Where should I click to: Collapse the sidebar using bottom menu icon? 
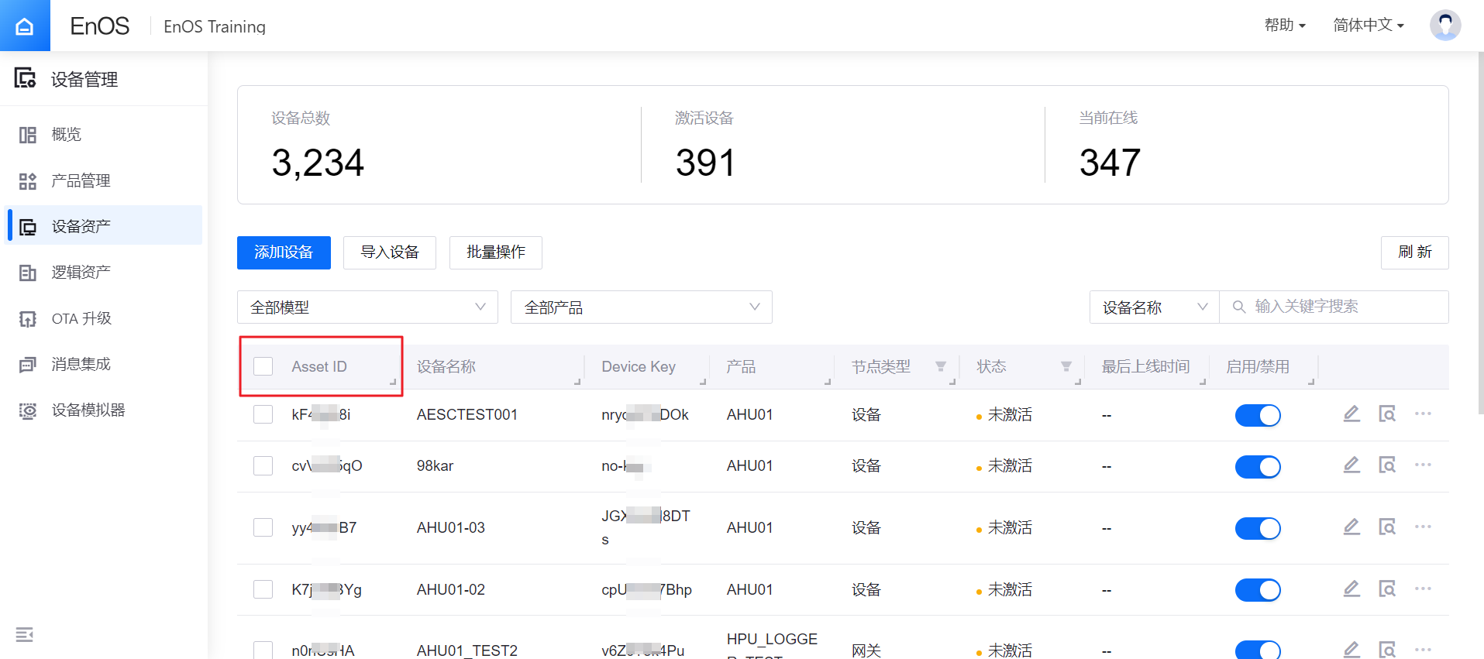pyautogui.click(x=25, y=635)
